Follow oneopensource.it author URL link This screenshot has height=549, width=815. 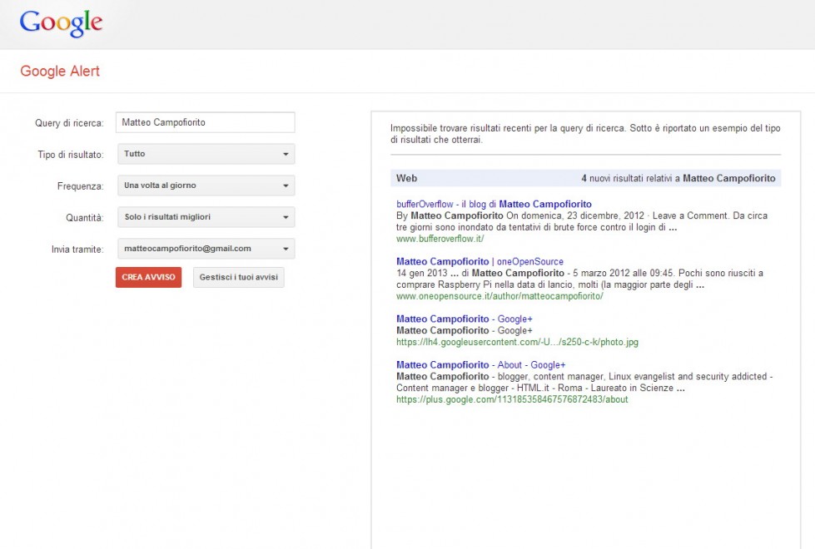499,296
